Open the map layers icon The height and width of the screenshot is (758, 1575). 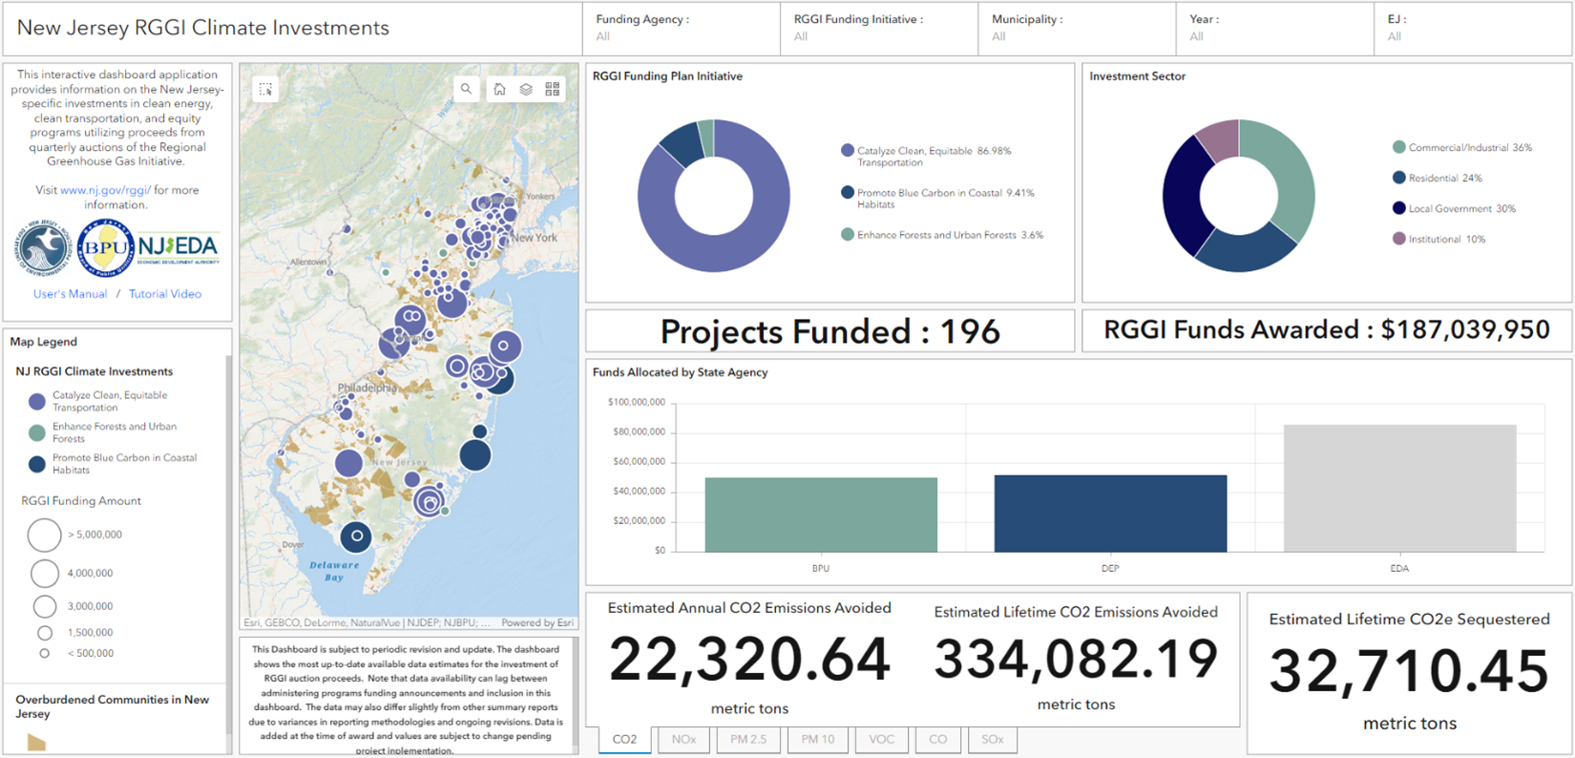click(526, 89)
